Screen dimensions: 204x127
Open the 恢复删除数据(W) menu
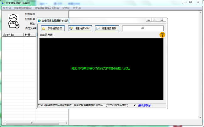[23, 8]
